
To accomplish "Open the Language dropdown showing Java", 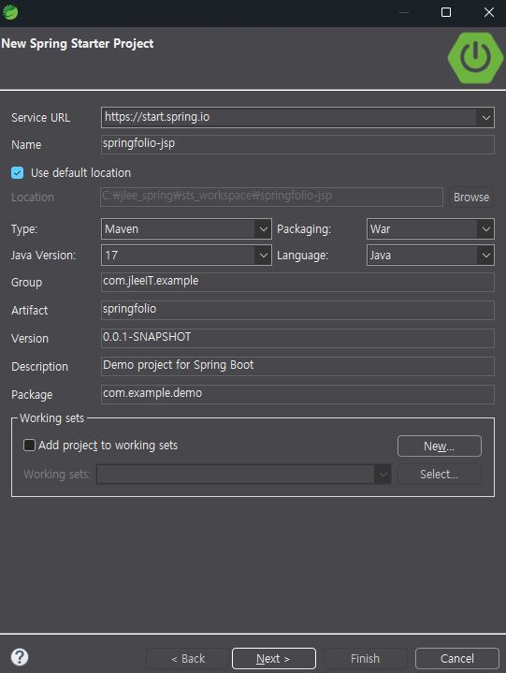I will click(x=430, y=256).
